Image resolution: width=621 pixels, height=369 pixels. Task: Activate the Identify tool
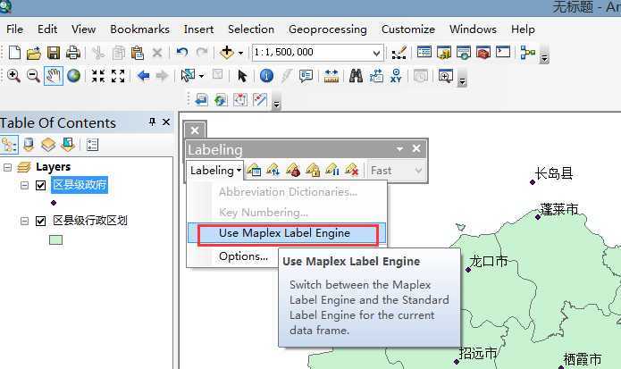tap(266, 76)
